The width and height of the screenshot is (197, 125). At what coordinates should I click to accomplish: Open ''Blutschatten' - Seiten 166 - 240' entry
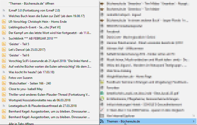coord(30,83)
